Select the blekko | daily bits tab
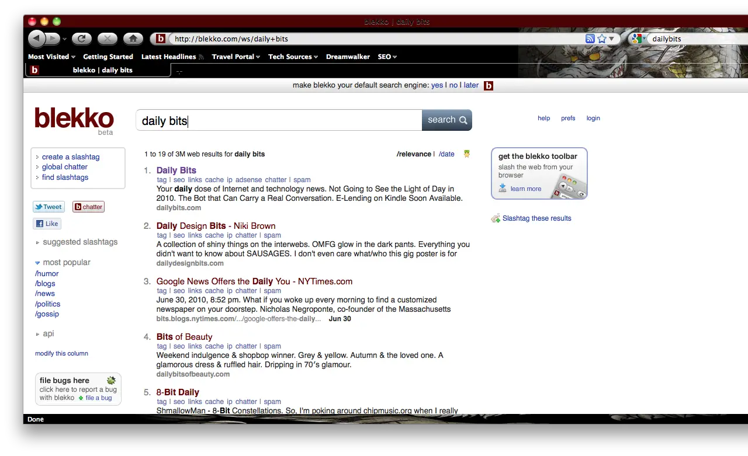 (98, 70)
